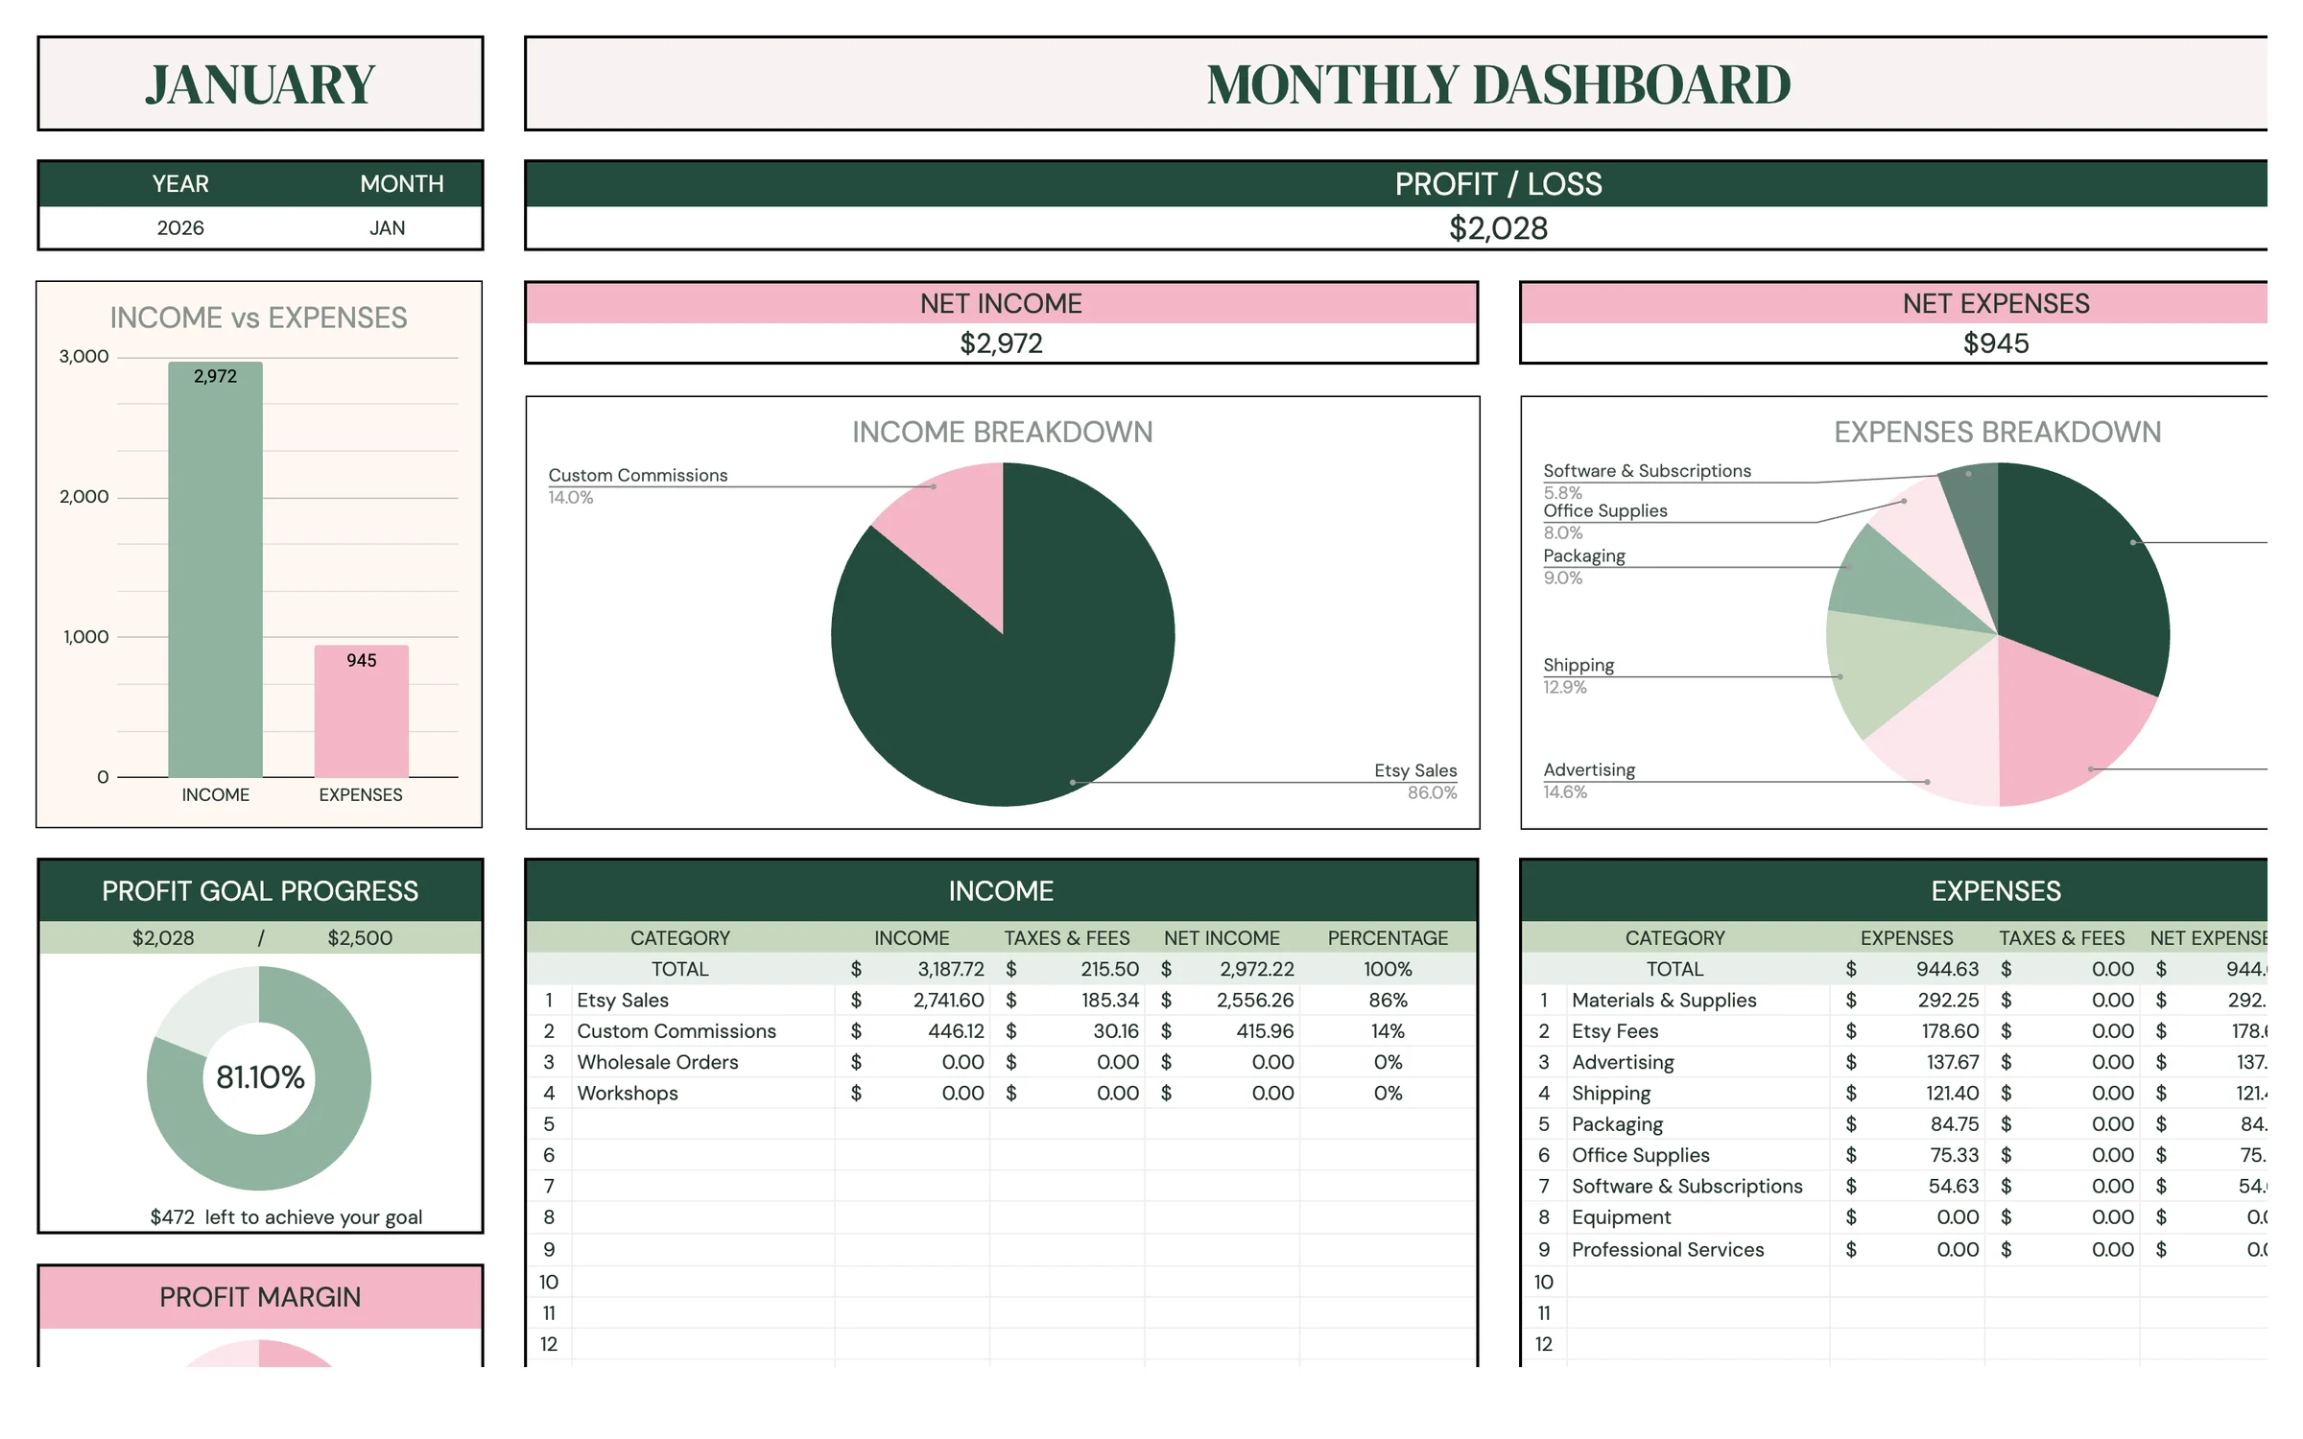
Task: Open the month cell showing JAN
Action: point(388,228)
